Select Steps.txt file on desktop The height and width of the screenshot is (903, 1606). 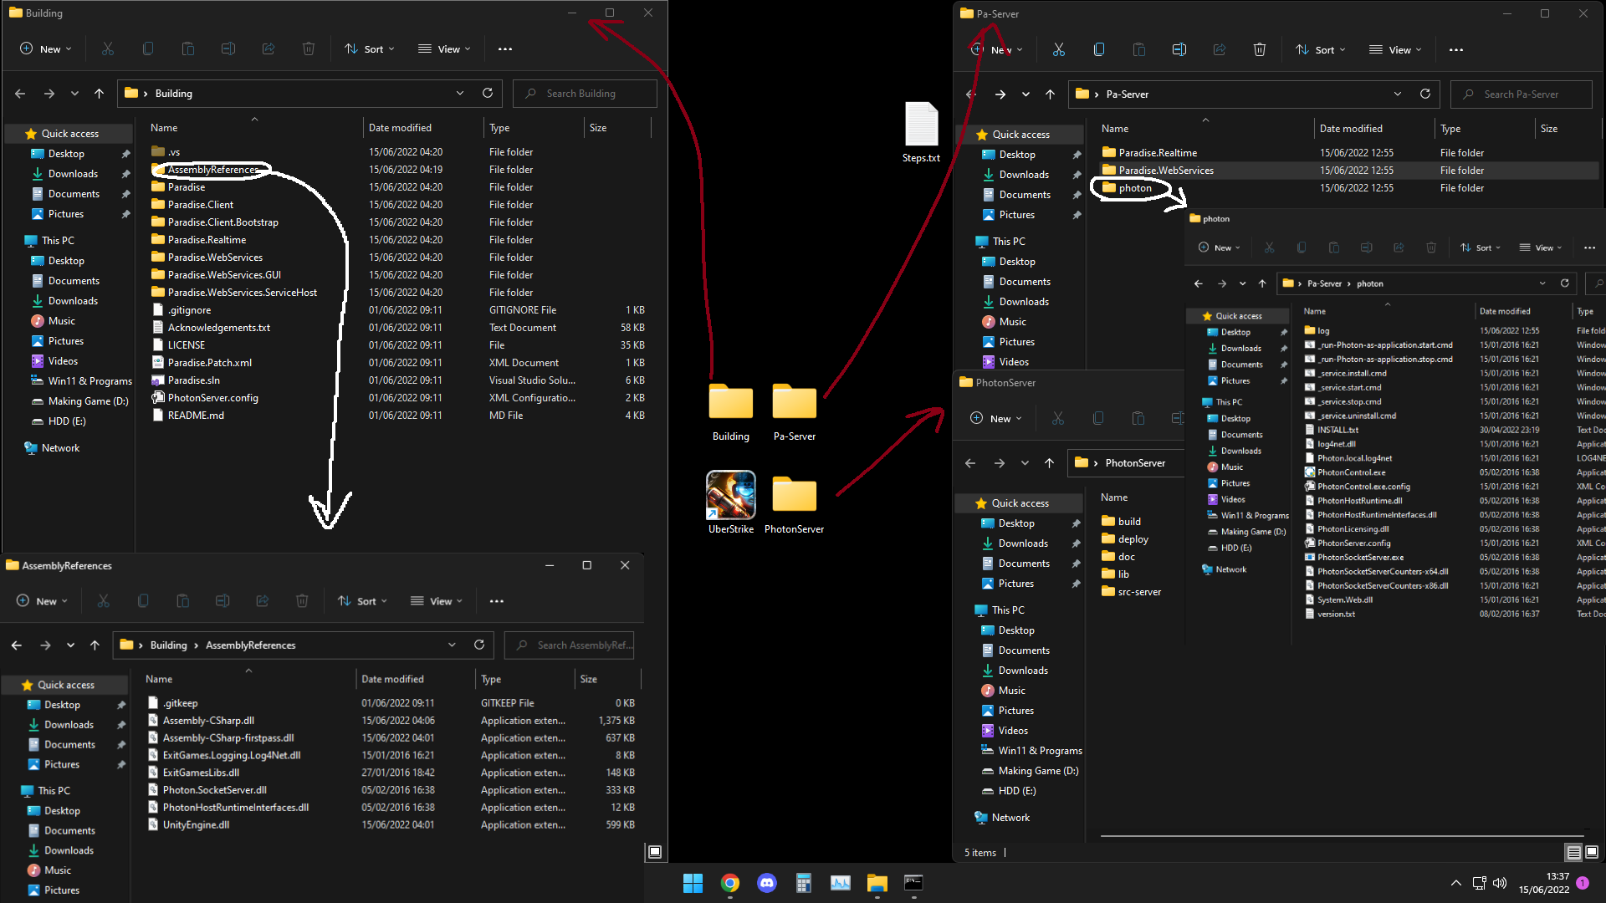tap(922, 132)
